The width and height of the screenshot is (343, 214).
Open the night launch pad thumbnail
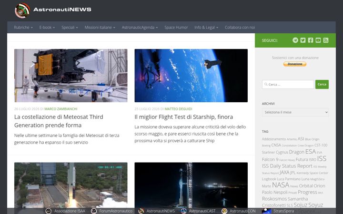(191, 185)
